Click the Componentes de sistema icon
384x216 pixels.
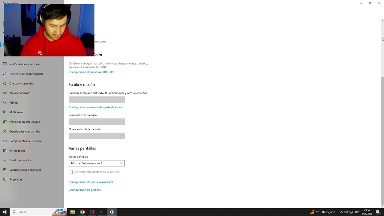pyautogui.click(x=5, y=141)
